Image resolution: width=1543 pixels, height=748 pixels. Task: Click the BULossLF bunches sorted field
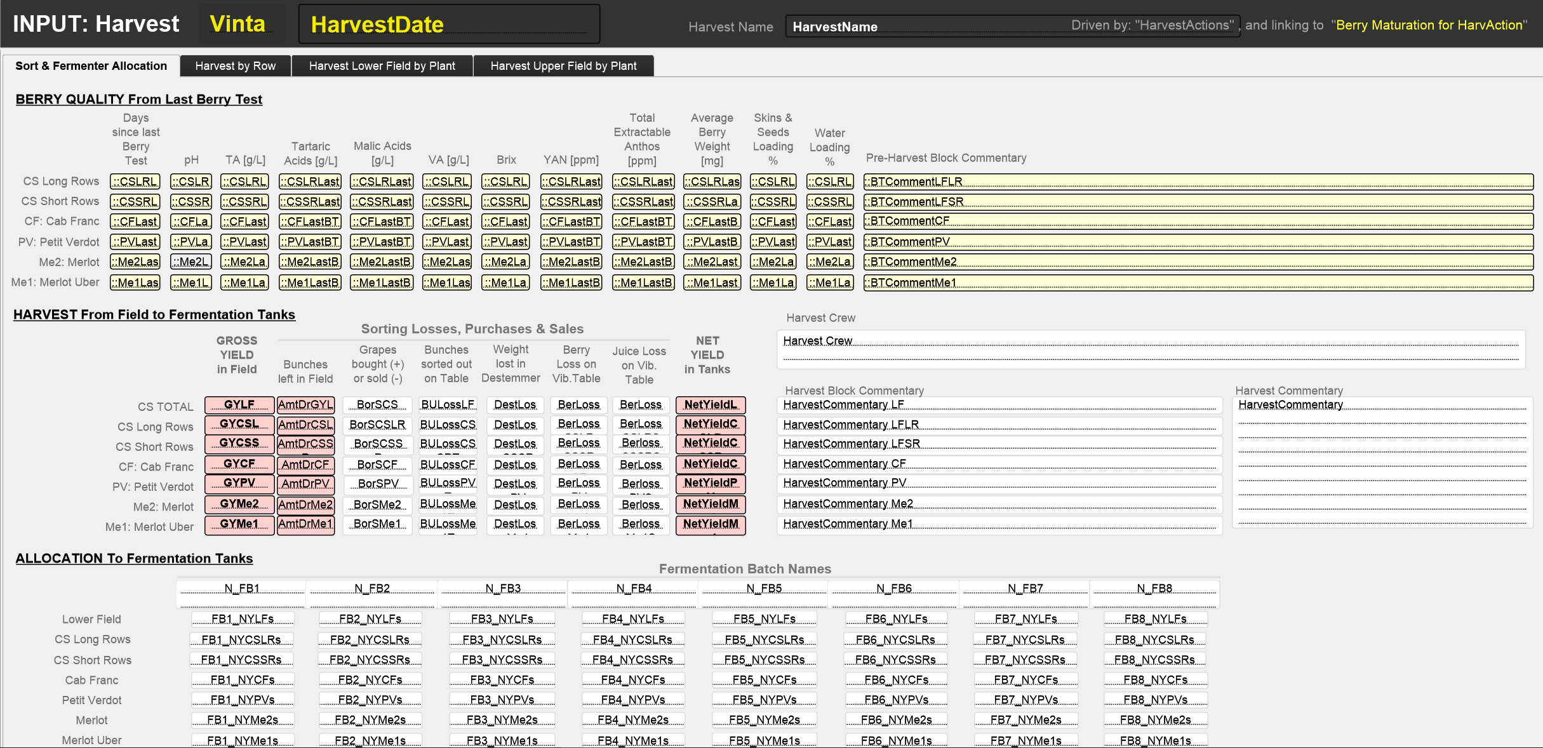tap(448, 405)
